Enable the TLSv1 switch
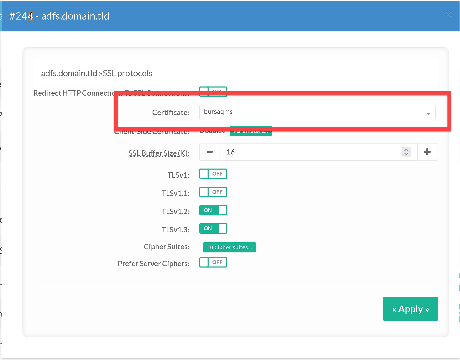This screenshot has width=460, height=360. coord(213,174)
